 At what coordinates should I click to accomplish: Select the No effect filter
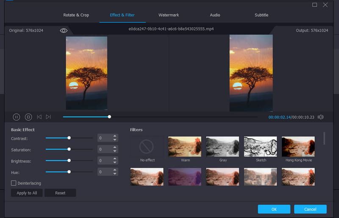(x=147, y=147)
